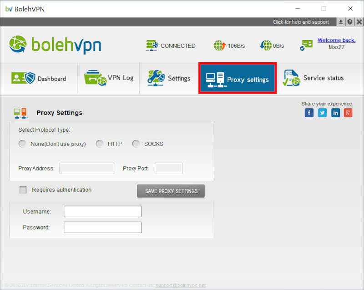The height and width of the screenshot is (290, 364).
Task: Open the Welcome back link
Action: 337,40
